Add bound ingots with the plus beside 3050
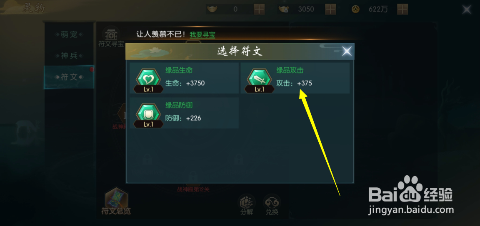Viewport: 480px width, 226px height. tap(330, 9)
